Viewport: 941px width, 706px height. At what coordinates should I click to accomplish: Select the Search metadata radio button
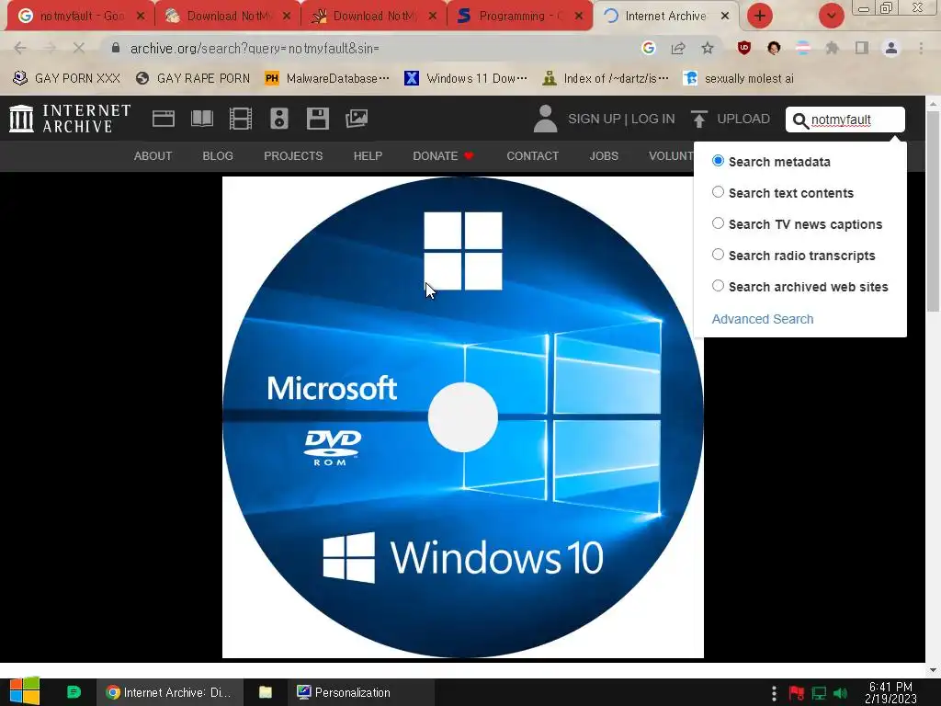[x=718, y=161]
